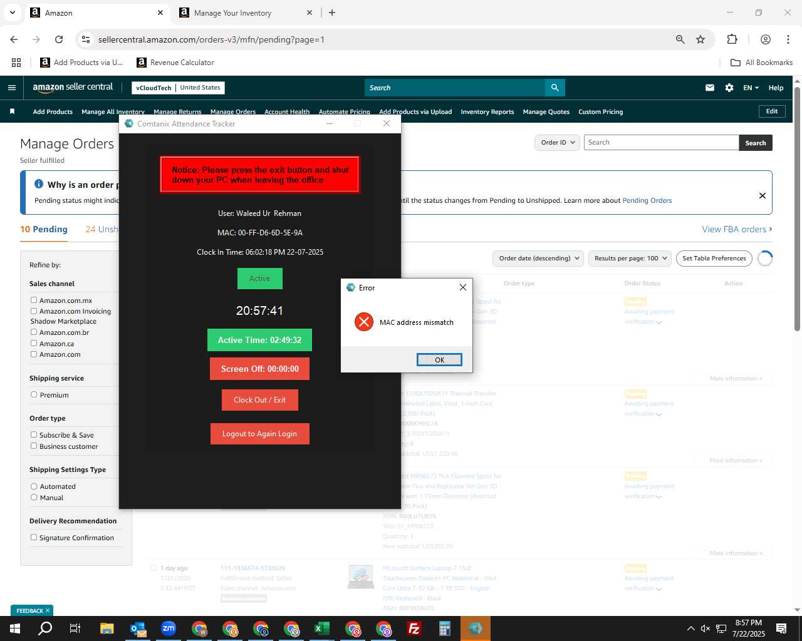
Task: Tick the Business customer checkbox
Action: pyautogui.click(x=34, y=446)
